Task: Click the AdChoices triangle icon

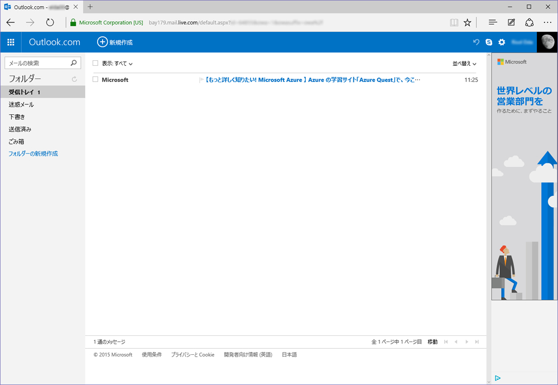Action: tap(498, 378)
